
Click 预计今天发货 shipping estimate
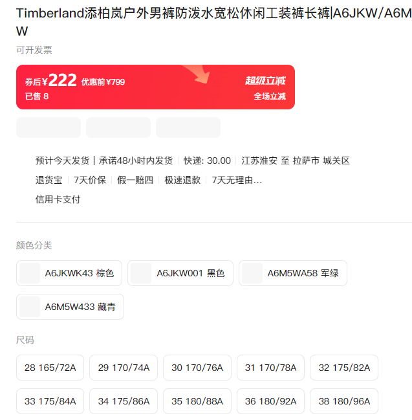point(62,160)
